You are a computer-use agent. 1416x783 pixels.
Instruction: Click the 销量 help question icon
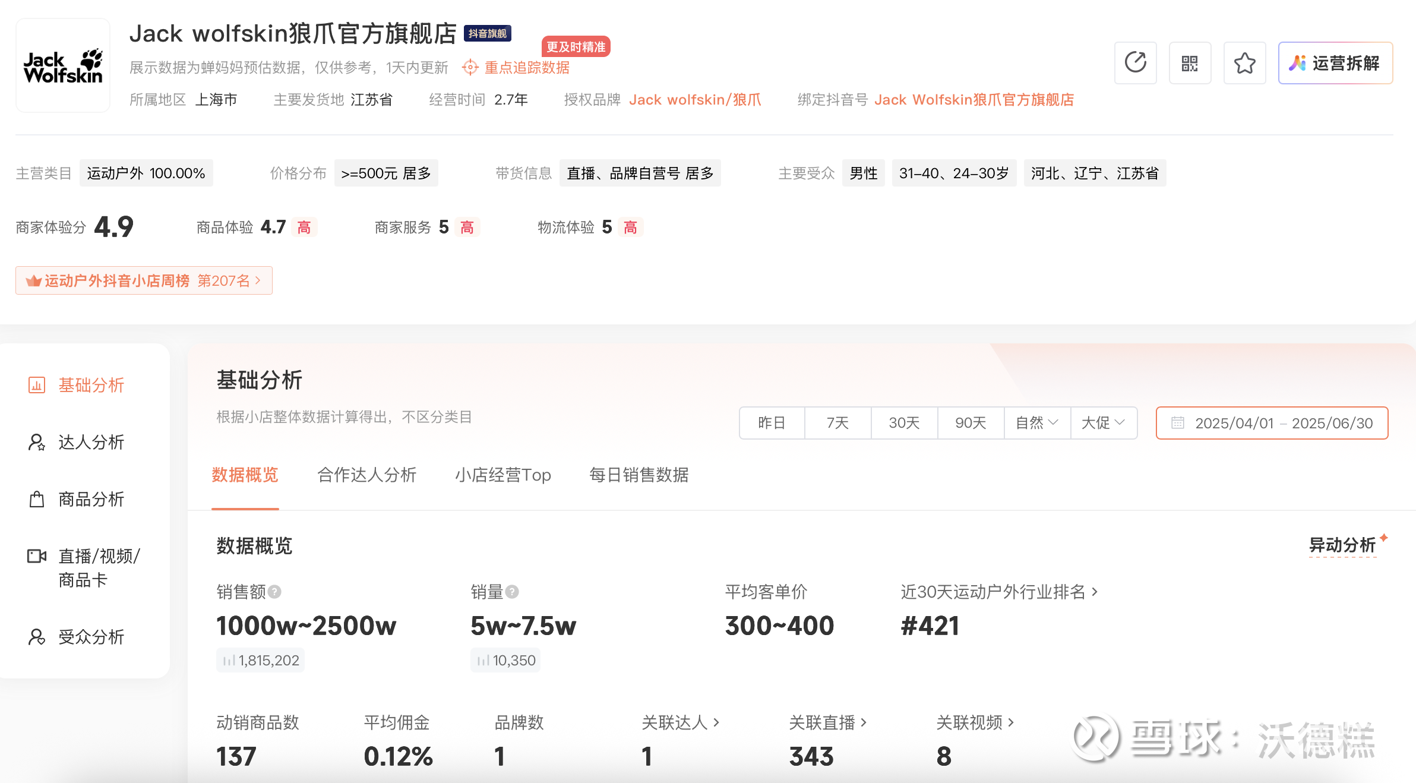click(x=512, y=592)
